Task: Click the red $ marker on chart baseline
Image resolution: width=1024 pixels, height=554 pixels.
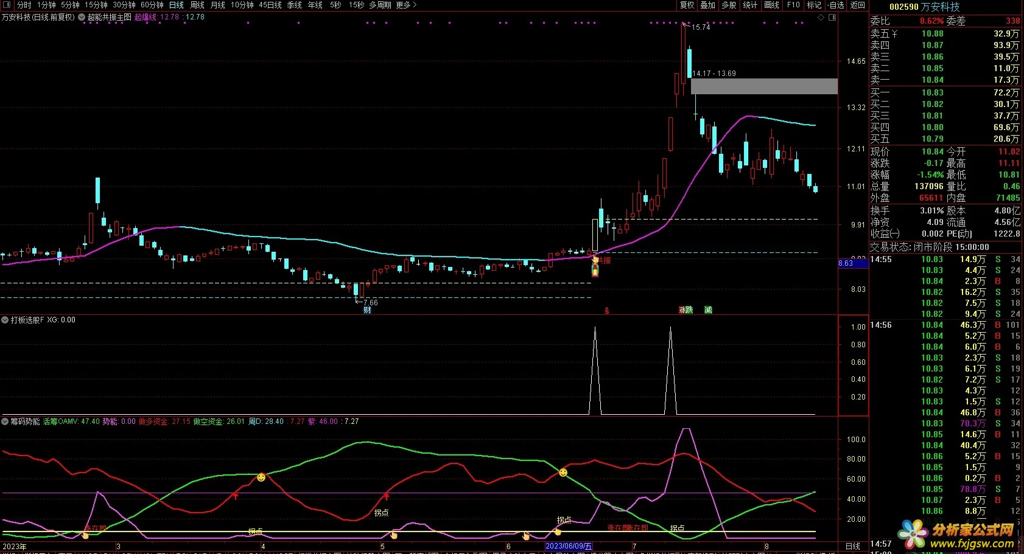Action: 606,311
